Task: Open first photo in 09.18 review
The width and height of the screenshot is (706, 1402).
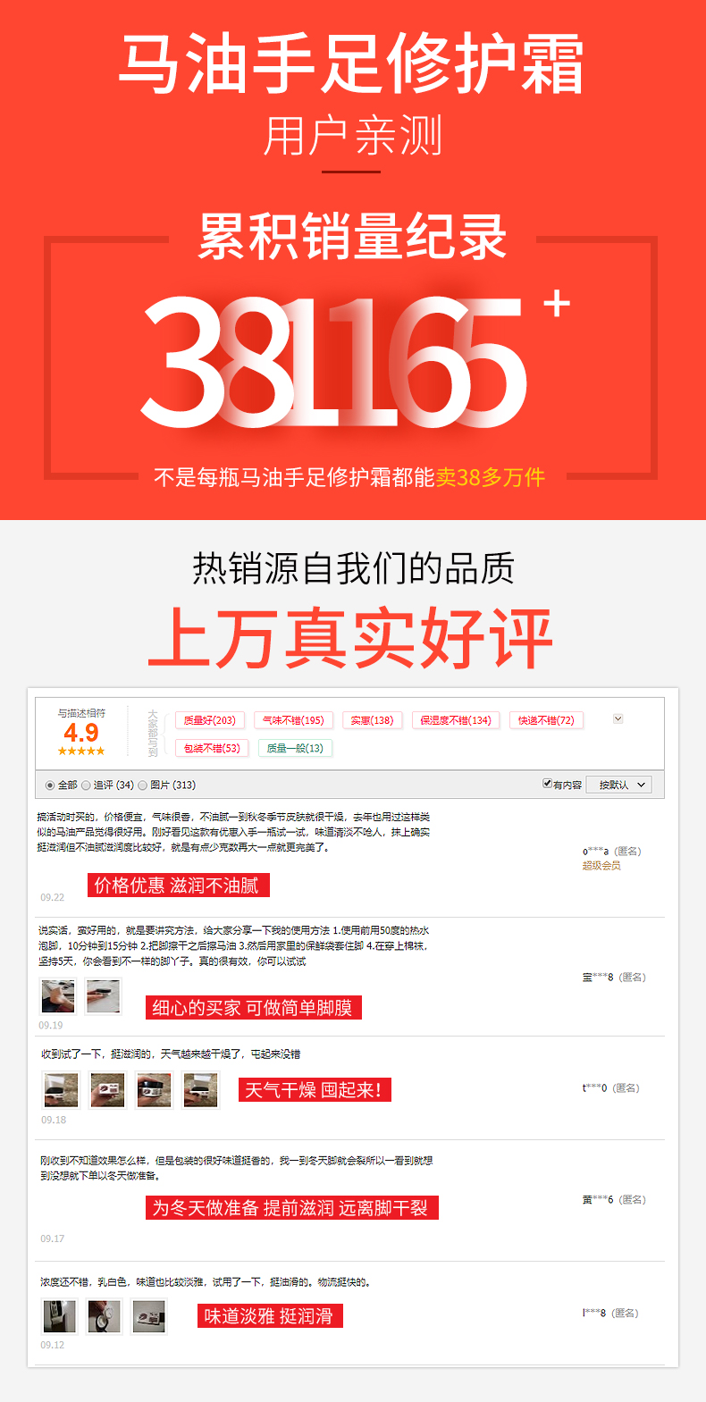Action: click(61, 1090)
